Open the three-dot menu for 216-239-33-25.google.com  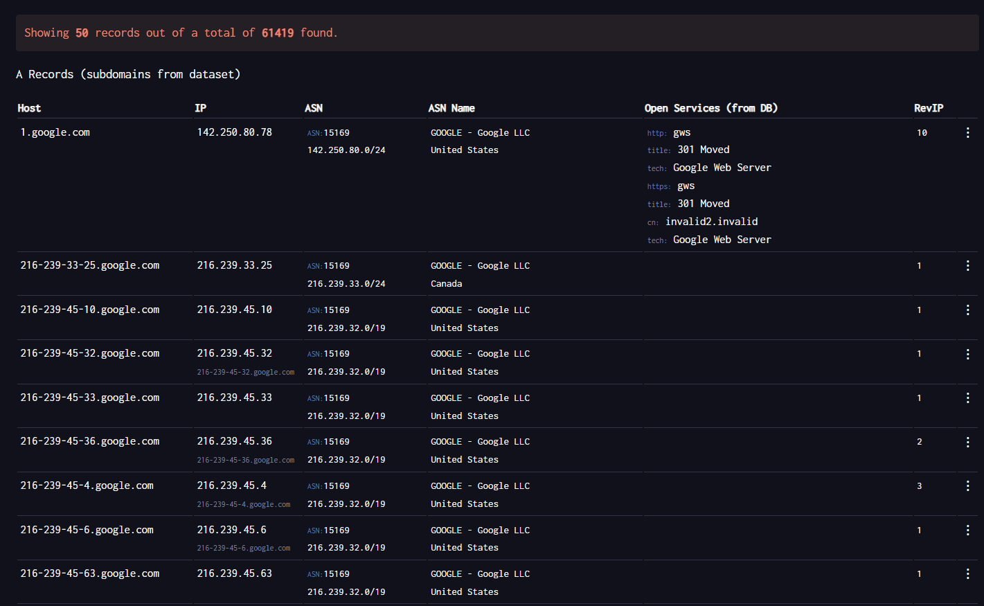pos(967,266)
